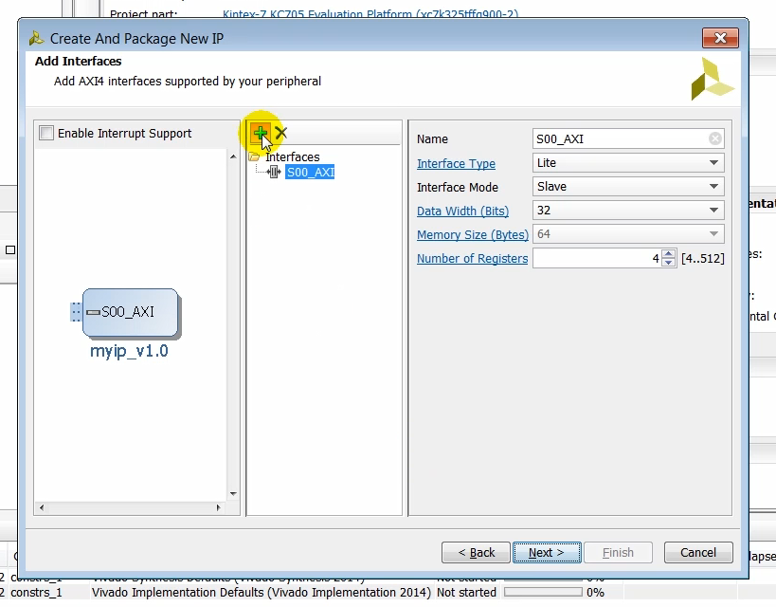Remove the selected interface using the X icon

(280, 133)
